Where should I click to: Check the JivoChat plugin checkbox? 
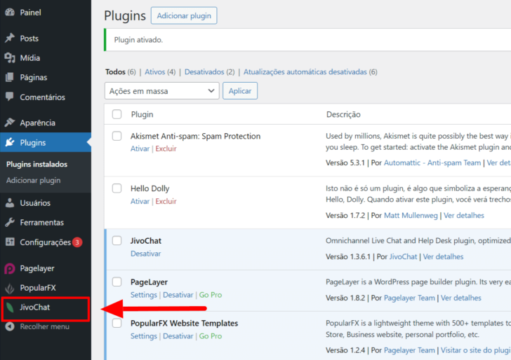point(117,241)
